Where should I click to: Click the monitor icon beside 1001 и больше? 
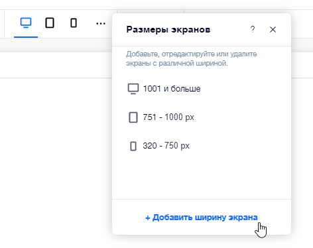(133, 89)
